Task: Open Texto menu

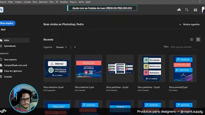Action: [x=35, y=2]
